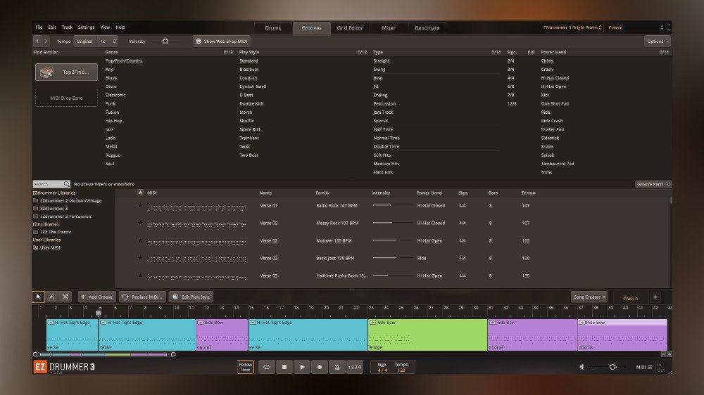Favorite the Verse 01 Radio Rock groove
Viewport: 704px width, 395px height.
tap(140, 205)
